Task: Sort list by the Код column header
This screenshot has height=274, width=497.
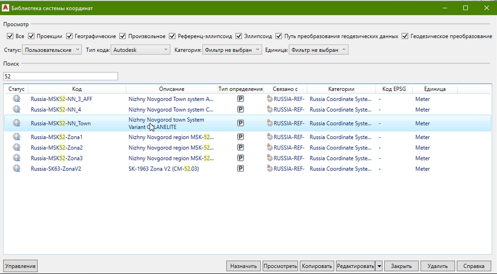Action: (77, 89)
